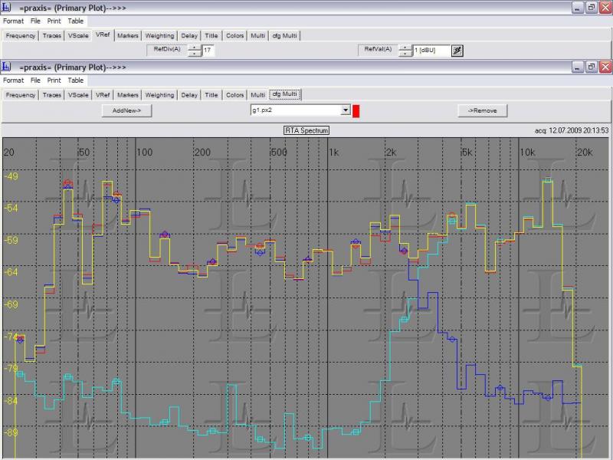Viewport: 613px width, 460px height.
Task: Switch to Multi tab in lower window
Action: [257, 95]
